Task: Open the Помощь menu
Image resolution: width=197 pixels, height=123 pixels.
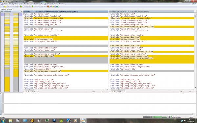Action: [x=62, y=4]
